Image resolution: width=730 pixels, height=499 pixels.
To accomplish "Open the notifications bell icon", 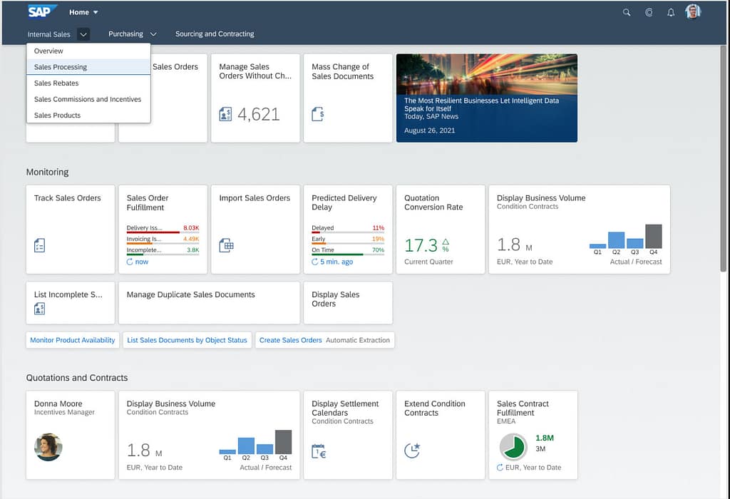I will point(671,12).
